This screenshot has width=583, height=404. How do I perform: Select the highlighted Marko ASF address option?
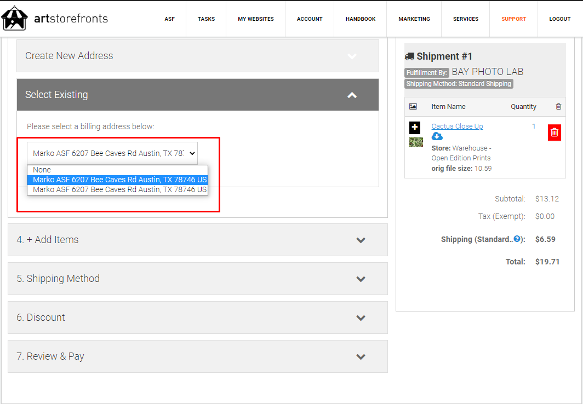pyautogui.click(x=117, y=180)
